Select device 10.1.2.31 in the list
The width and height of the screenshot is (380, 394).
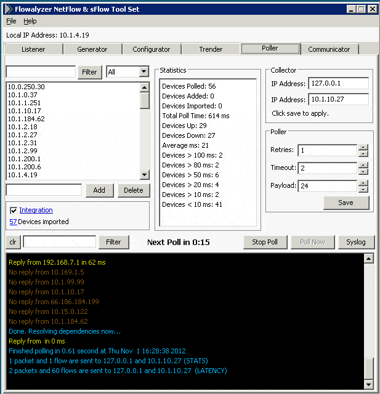pyautogui.click(x=73, y=143)
